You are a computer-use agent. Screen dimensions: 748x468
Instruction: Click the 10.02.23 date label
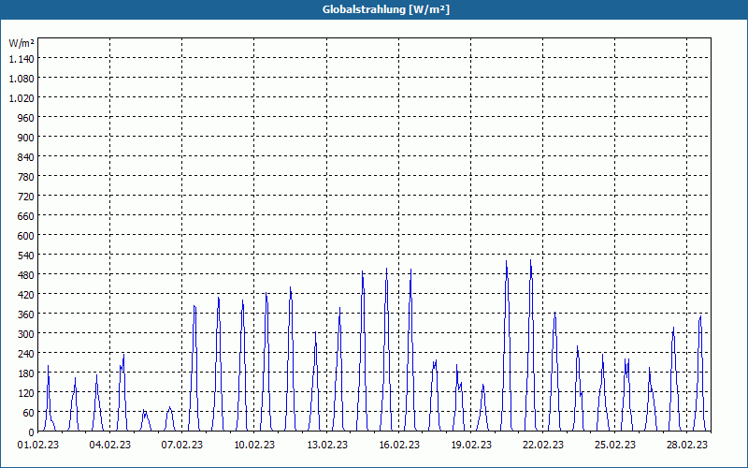(x=254, y=446)
